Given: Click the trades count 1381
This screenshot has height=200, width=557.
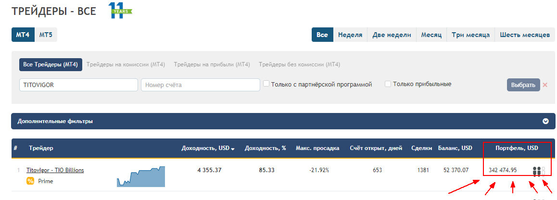Looking at the screenshot, I should tap(423, 170).
